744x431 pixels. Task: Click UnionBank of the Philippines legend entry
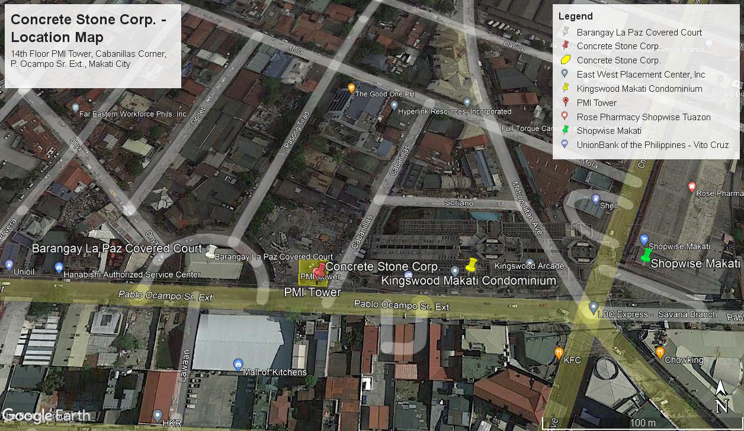coord(652,144)
